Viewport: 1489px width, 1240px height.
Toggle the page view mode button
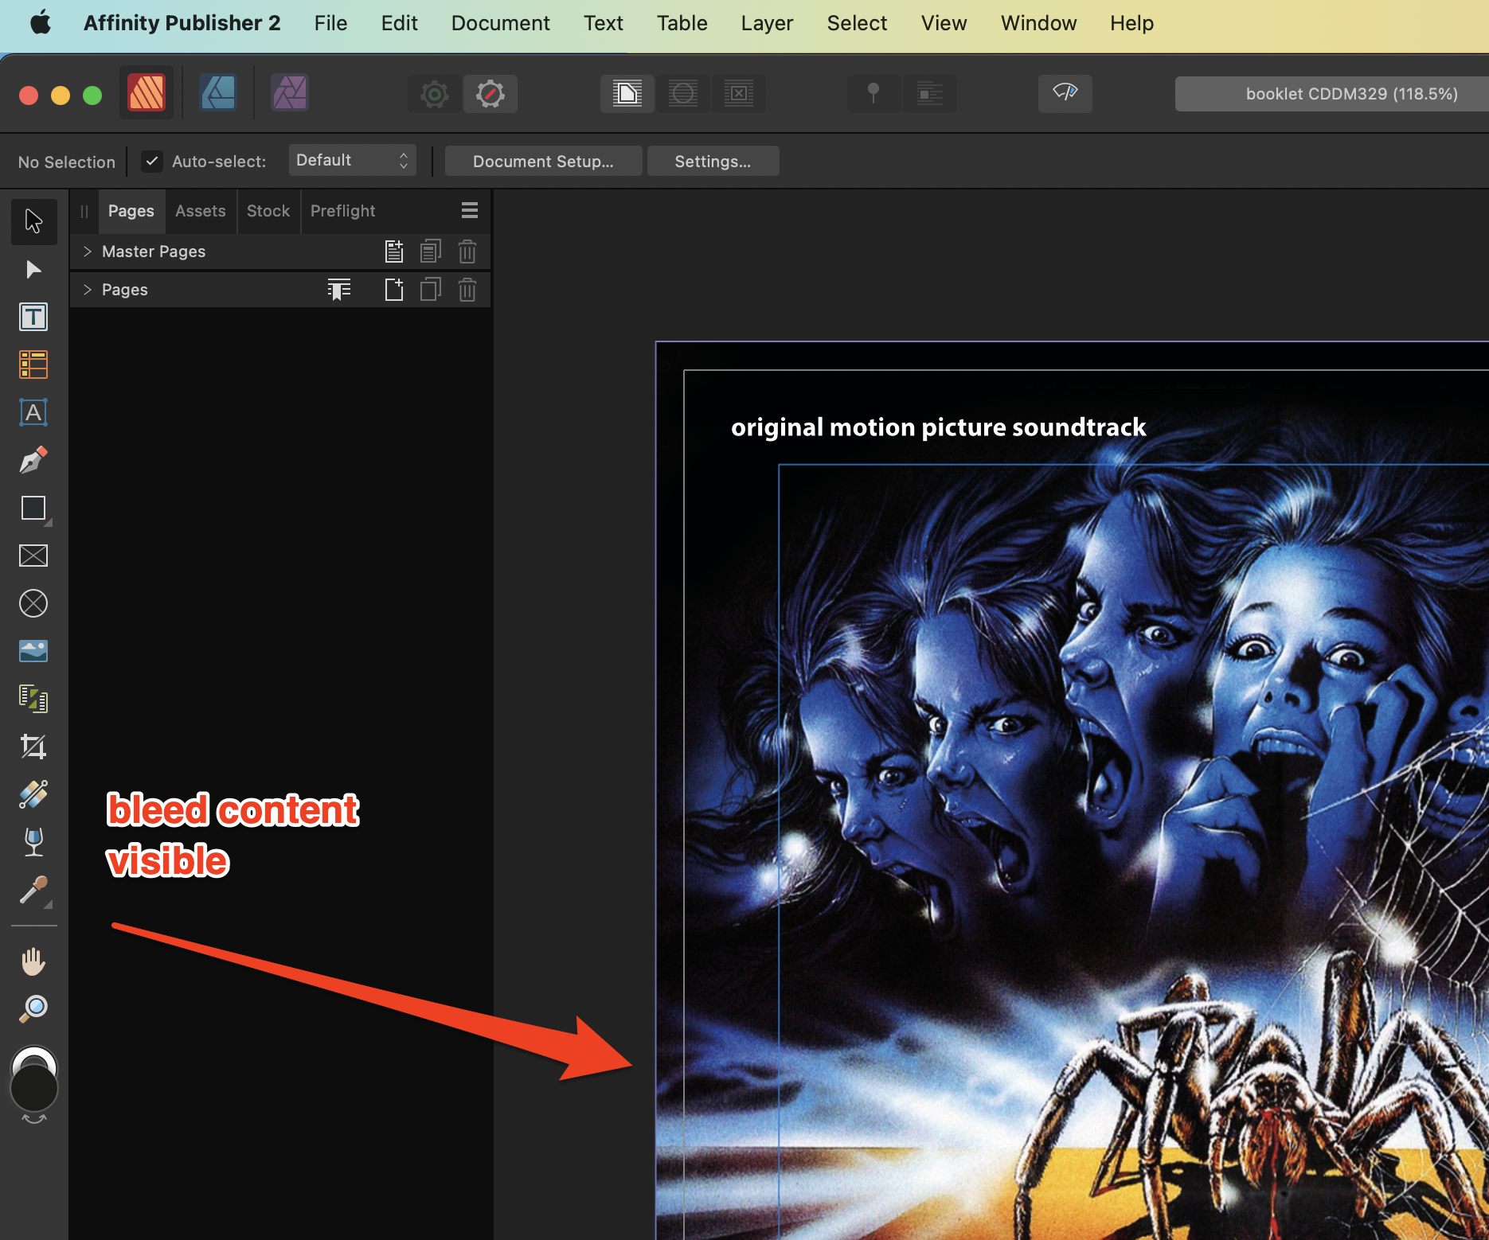(x=627, y=94)
